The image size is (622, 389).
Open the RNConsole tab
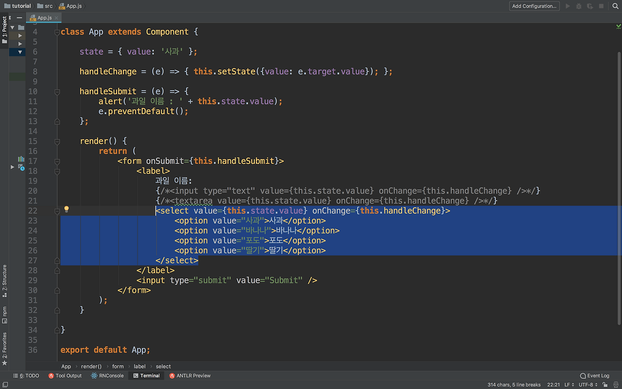107,376
